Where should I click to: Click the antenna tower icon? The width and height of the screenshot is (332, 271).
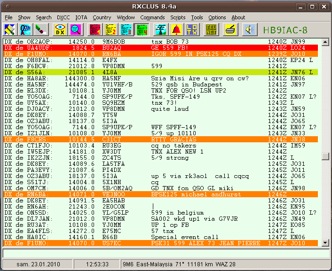161,30
